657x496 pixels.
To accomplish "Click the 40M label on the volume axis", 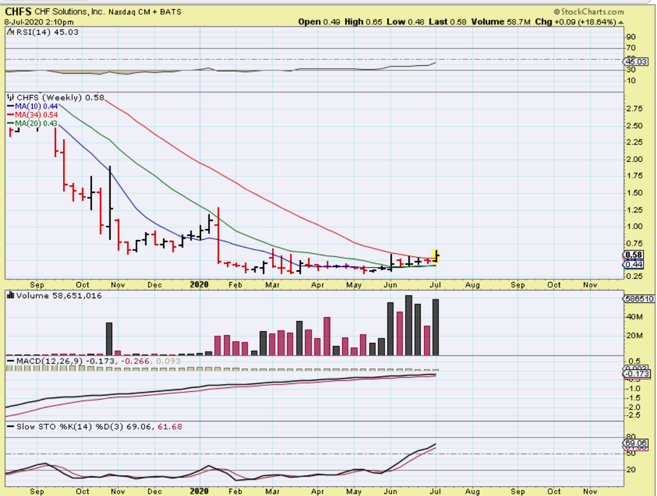I will pyautogui.click(x=634, y=317).
